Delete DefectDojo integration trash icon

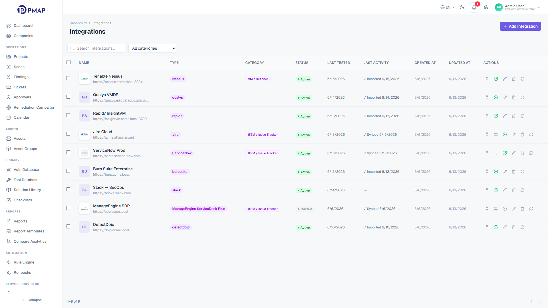513,227
